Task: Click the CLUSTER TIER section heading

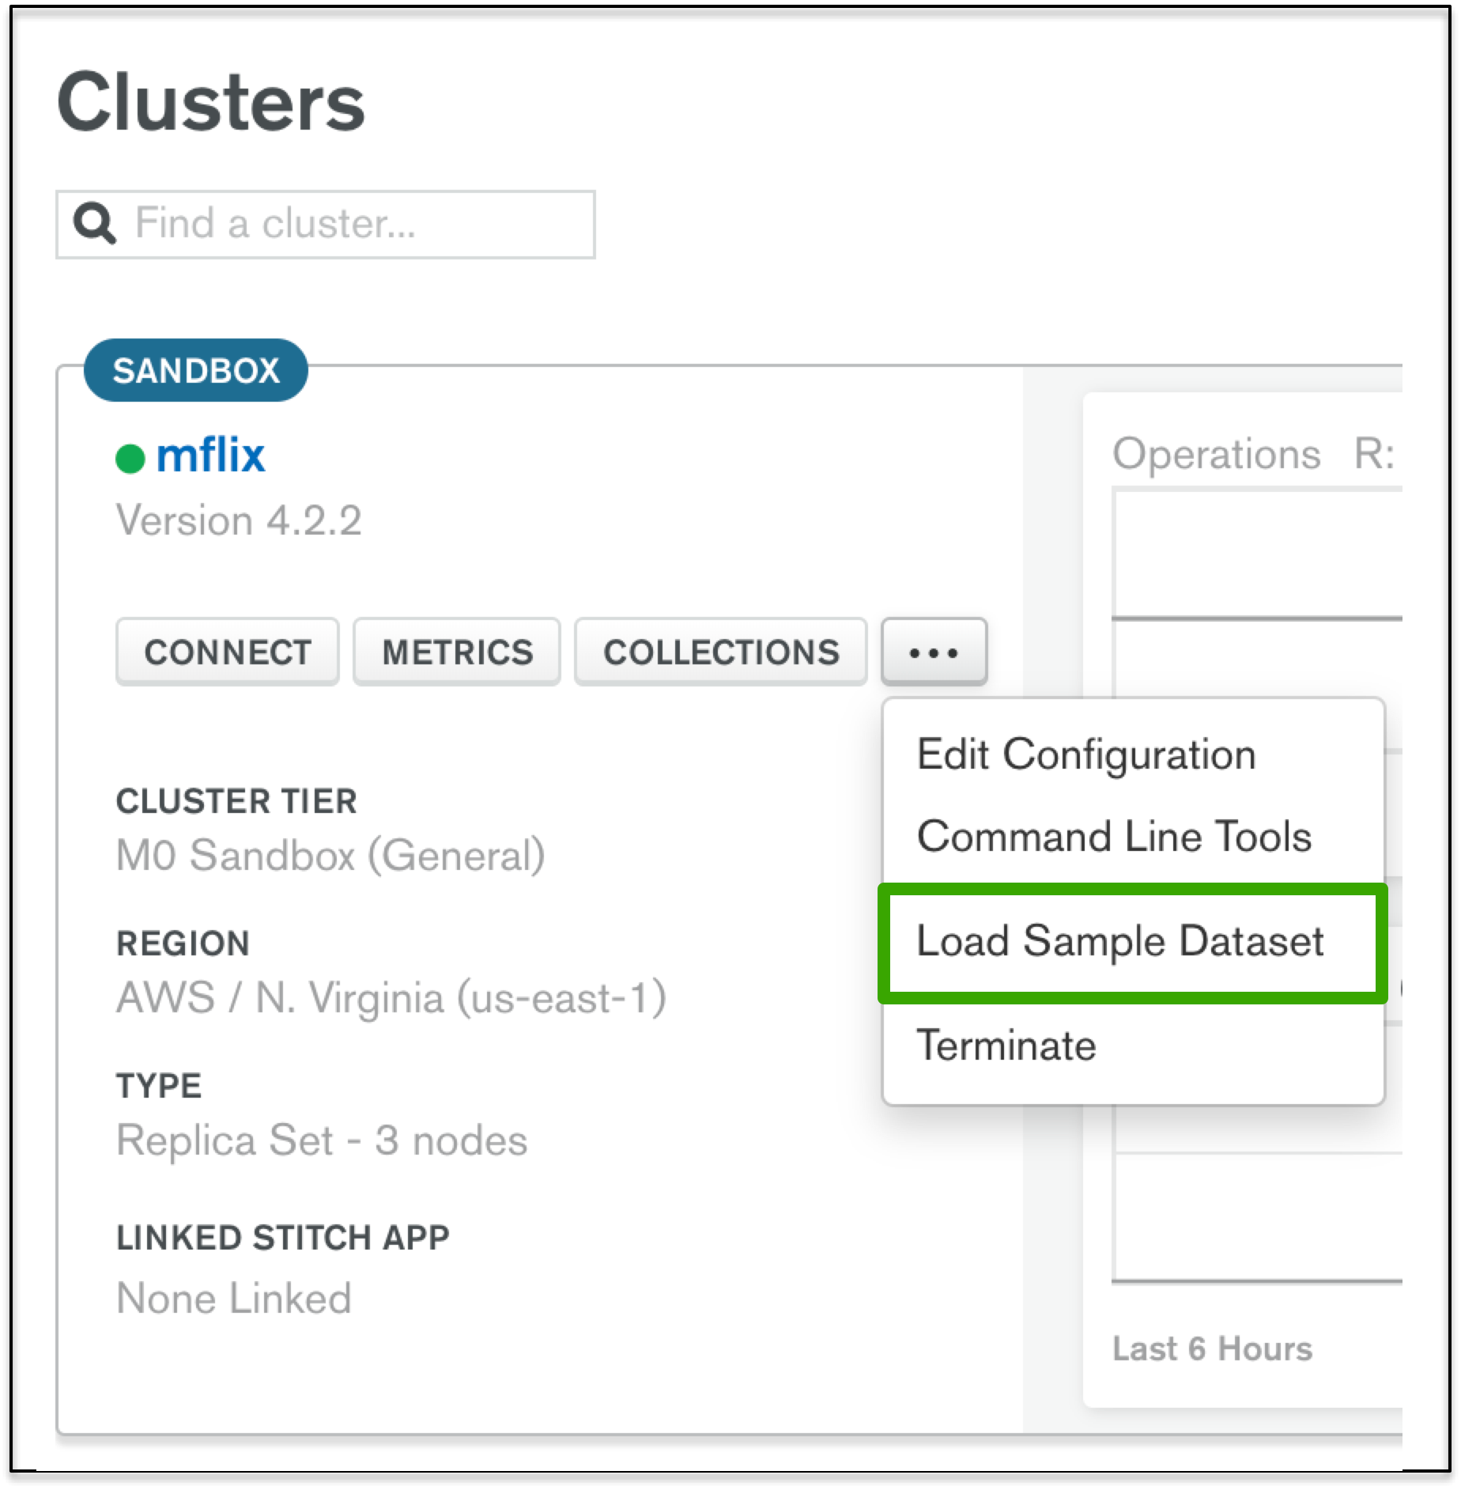Action: (x=236, y=800)
